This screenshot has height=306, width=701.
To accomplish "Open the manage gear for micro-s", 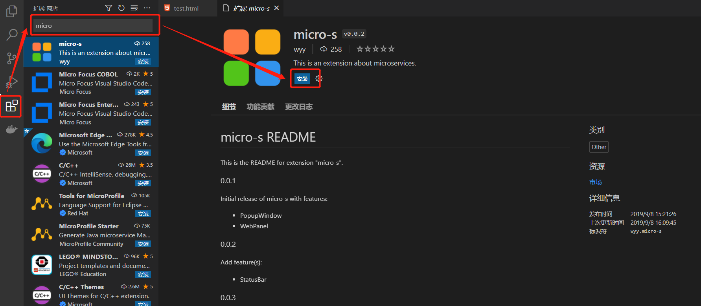I will click(319, 79).
